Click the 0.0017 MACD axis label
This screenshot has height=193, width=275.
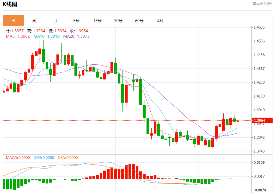click(x=259, y=176)
